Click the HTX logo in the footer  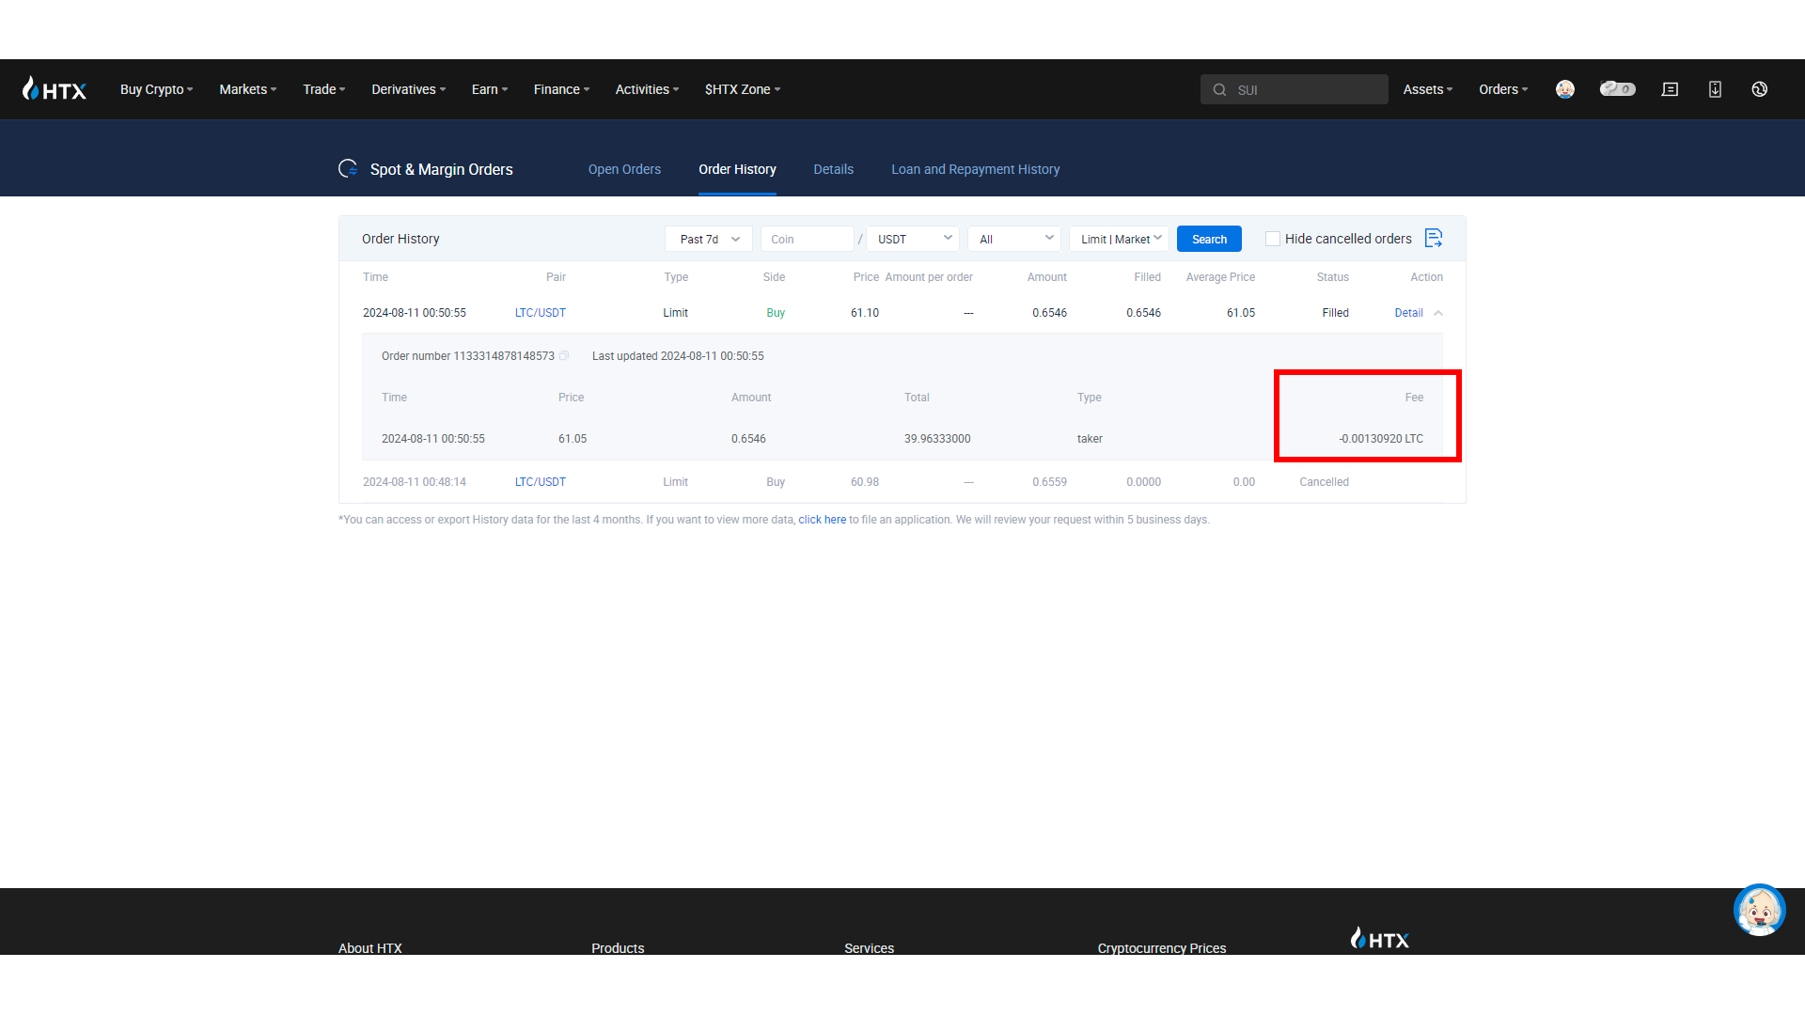[x=1379, y=938]
